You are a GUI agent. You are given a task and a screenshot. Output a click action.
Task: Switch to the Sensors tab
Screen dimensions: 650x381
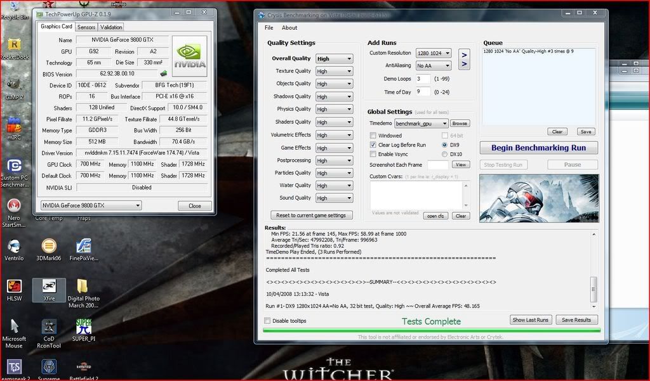86,27
